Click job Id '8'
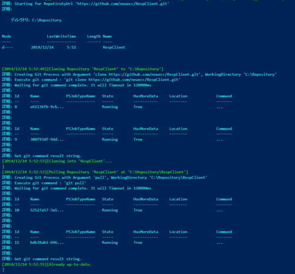The height and width of the screenshot is (274, 295). [16, 107]
